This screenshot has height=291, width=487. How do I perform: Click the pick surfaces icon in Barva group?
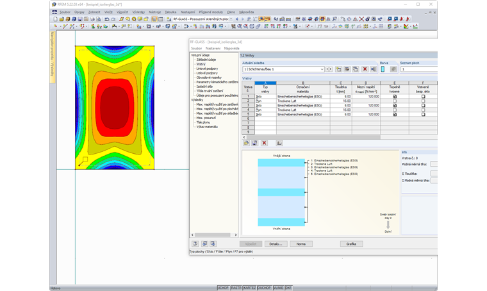point(393,69)
